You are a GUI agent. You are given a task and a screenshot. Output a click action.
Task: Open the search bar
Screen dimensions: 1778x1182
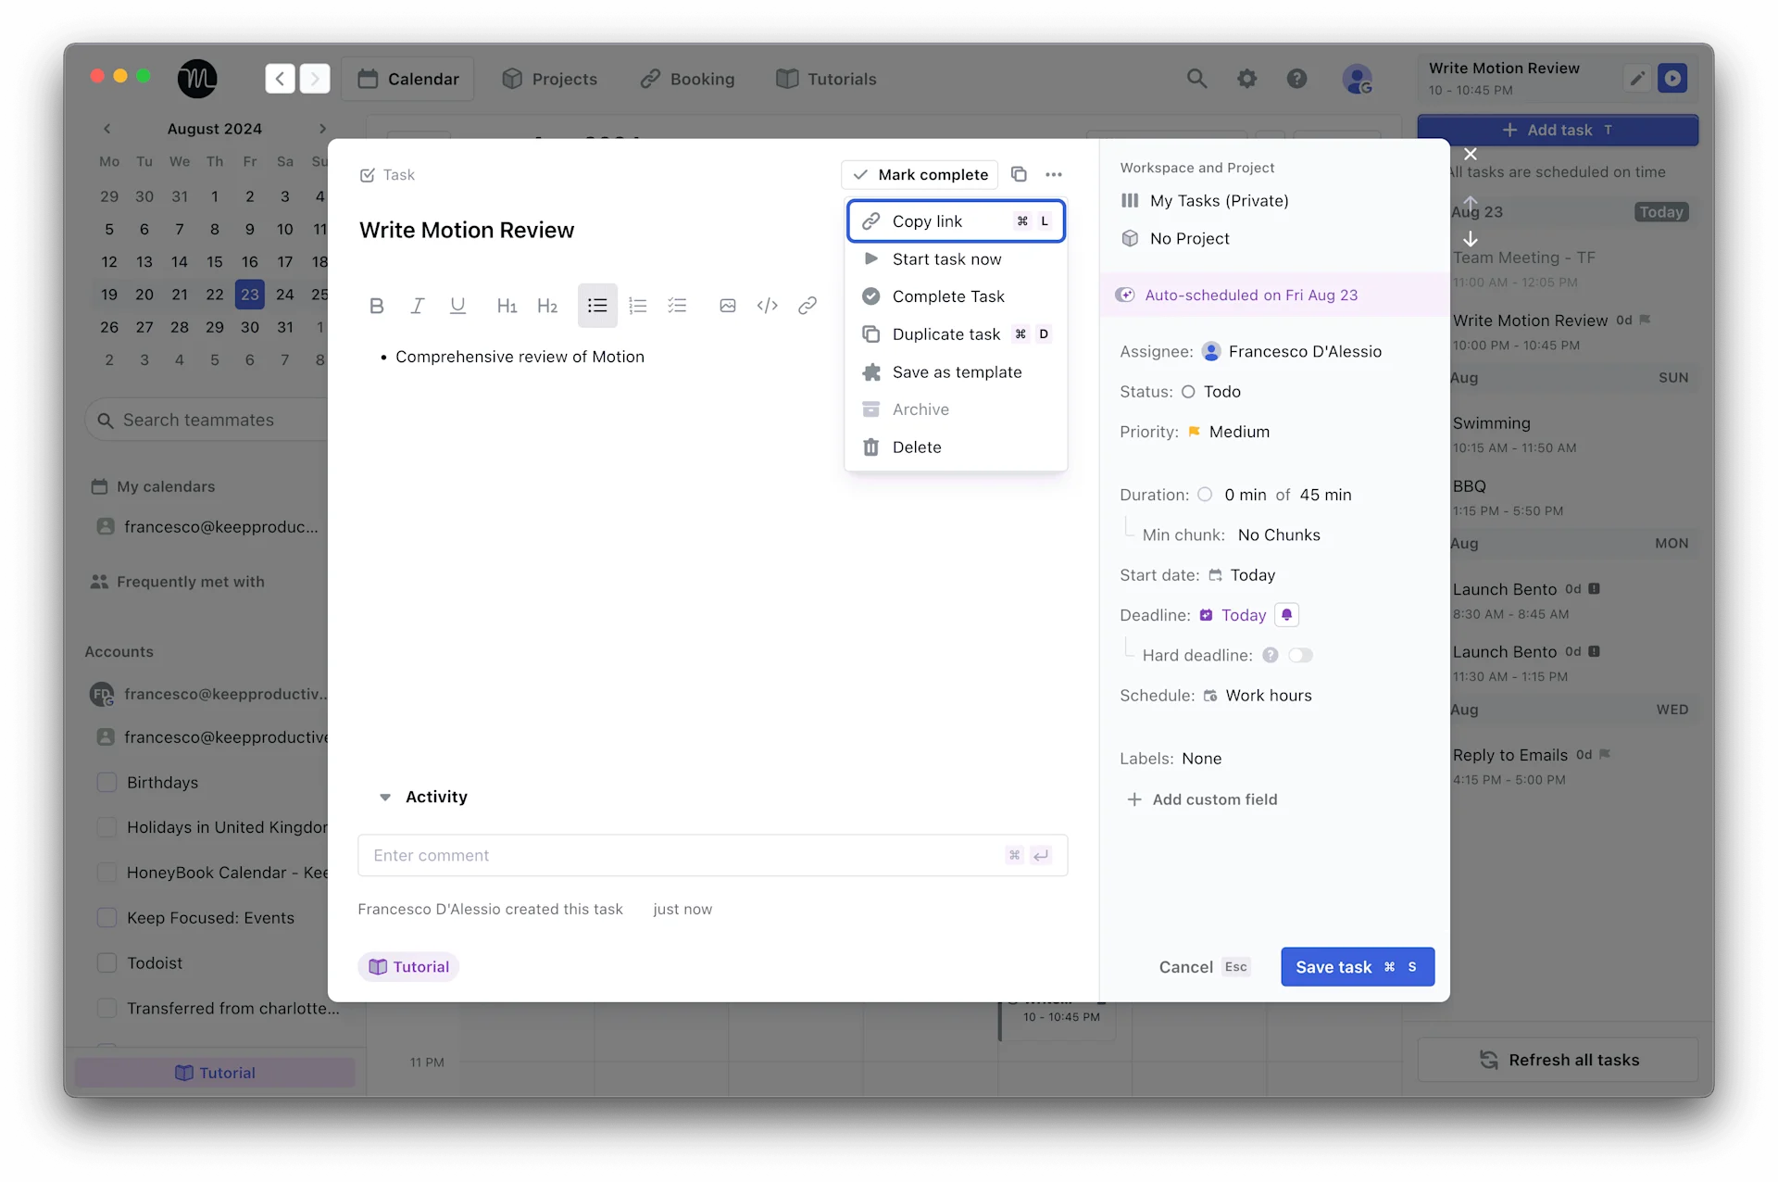(x=1196, y=79)
